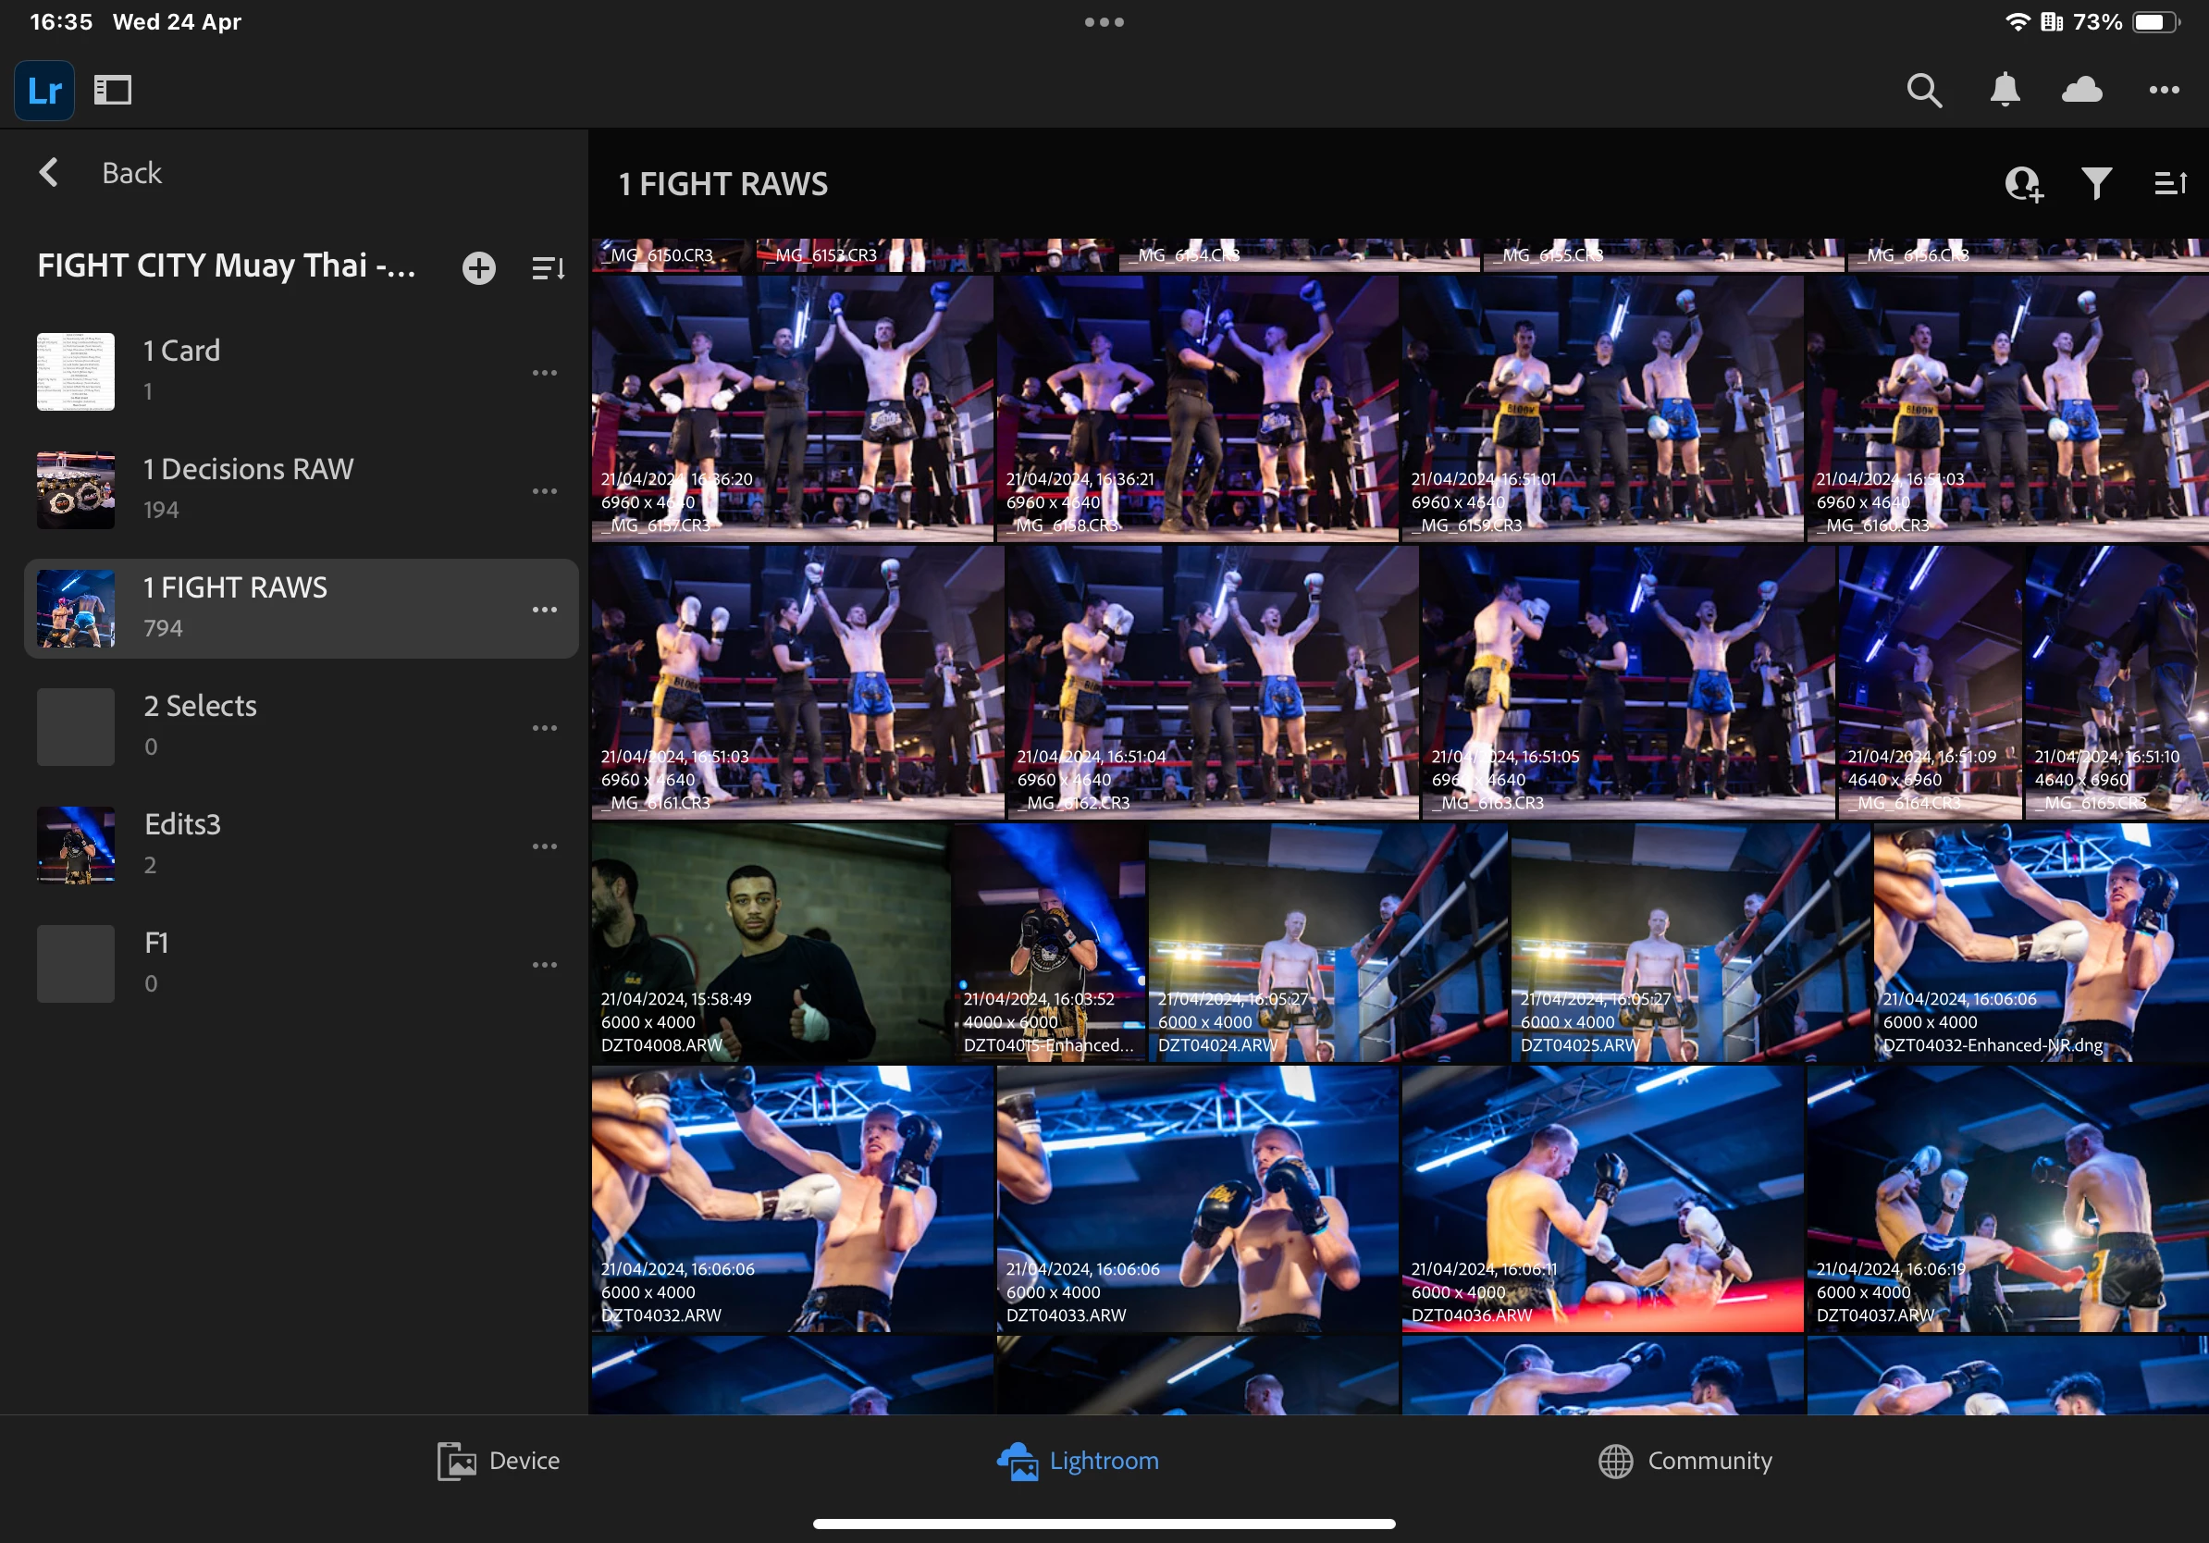This screenshot has width=2209, height=1543.
Task: Open options for 1 Decisions RAW album
Action: coord(545,490)
